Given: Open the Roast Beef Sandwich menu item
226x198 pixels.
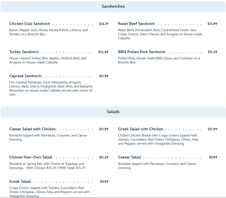Looking at the screenshot, I should pos(136,24).
